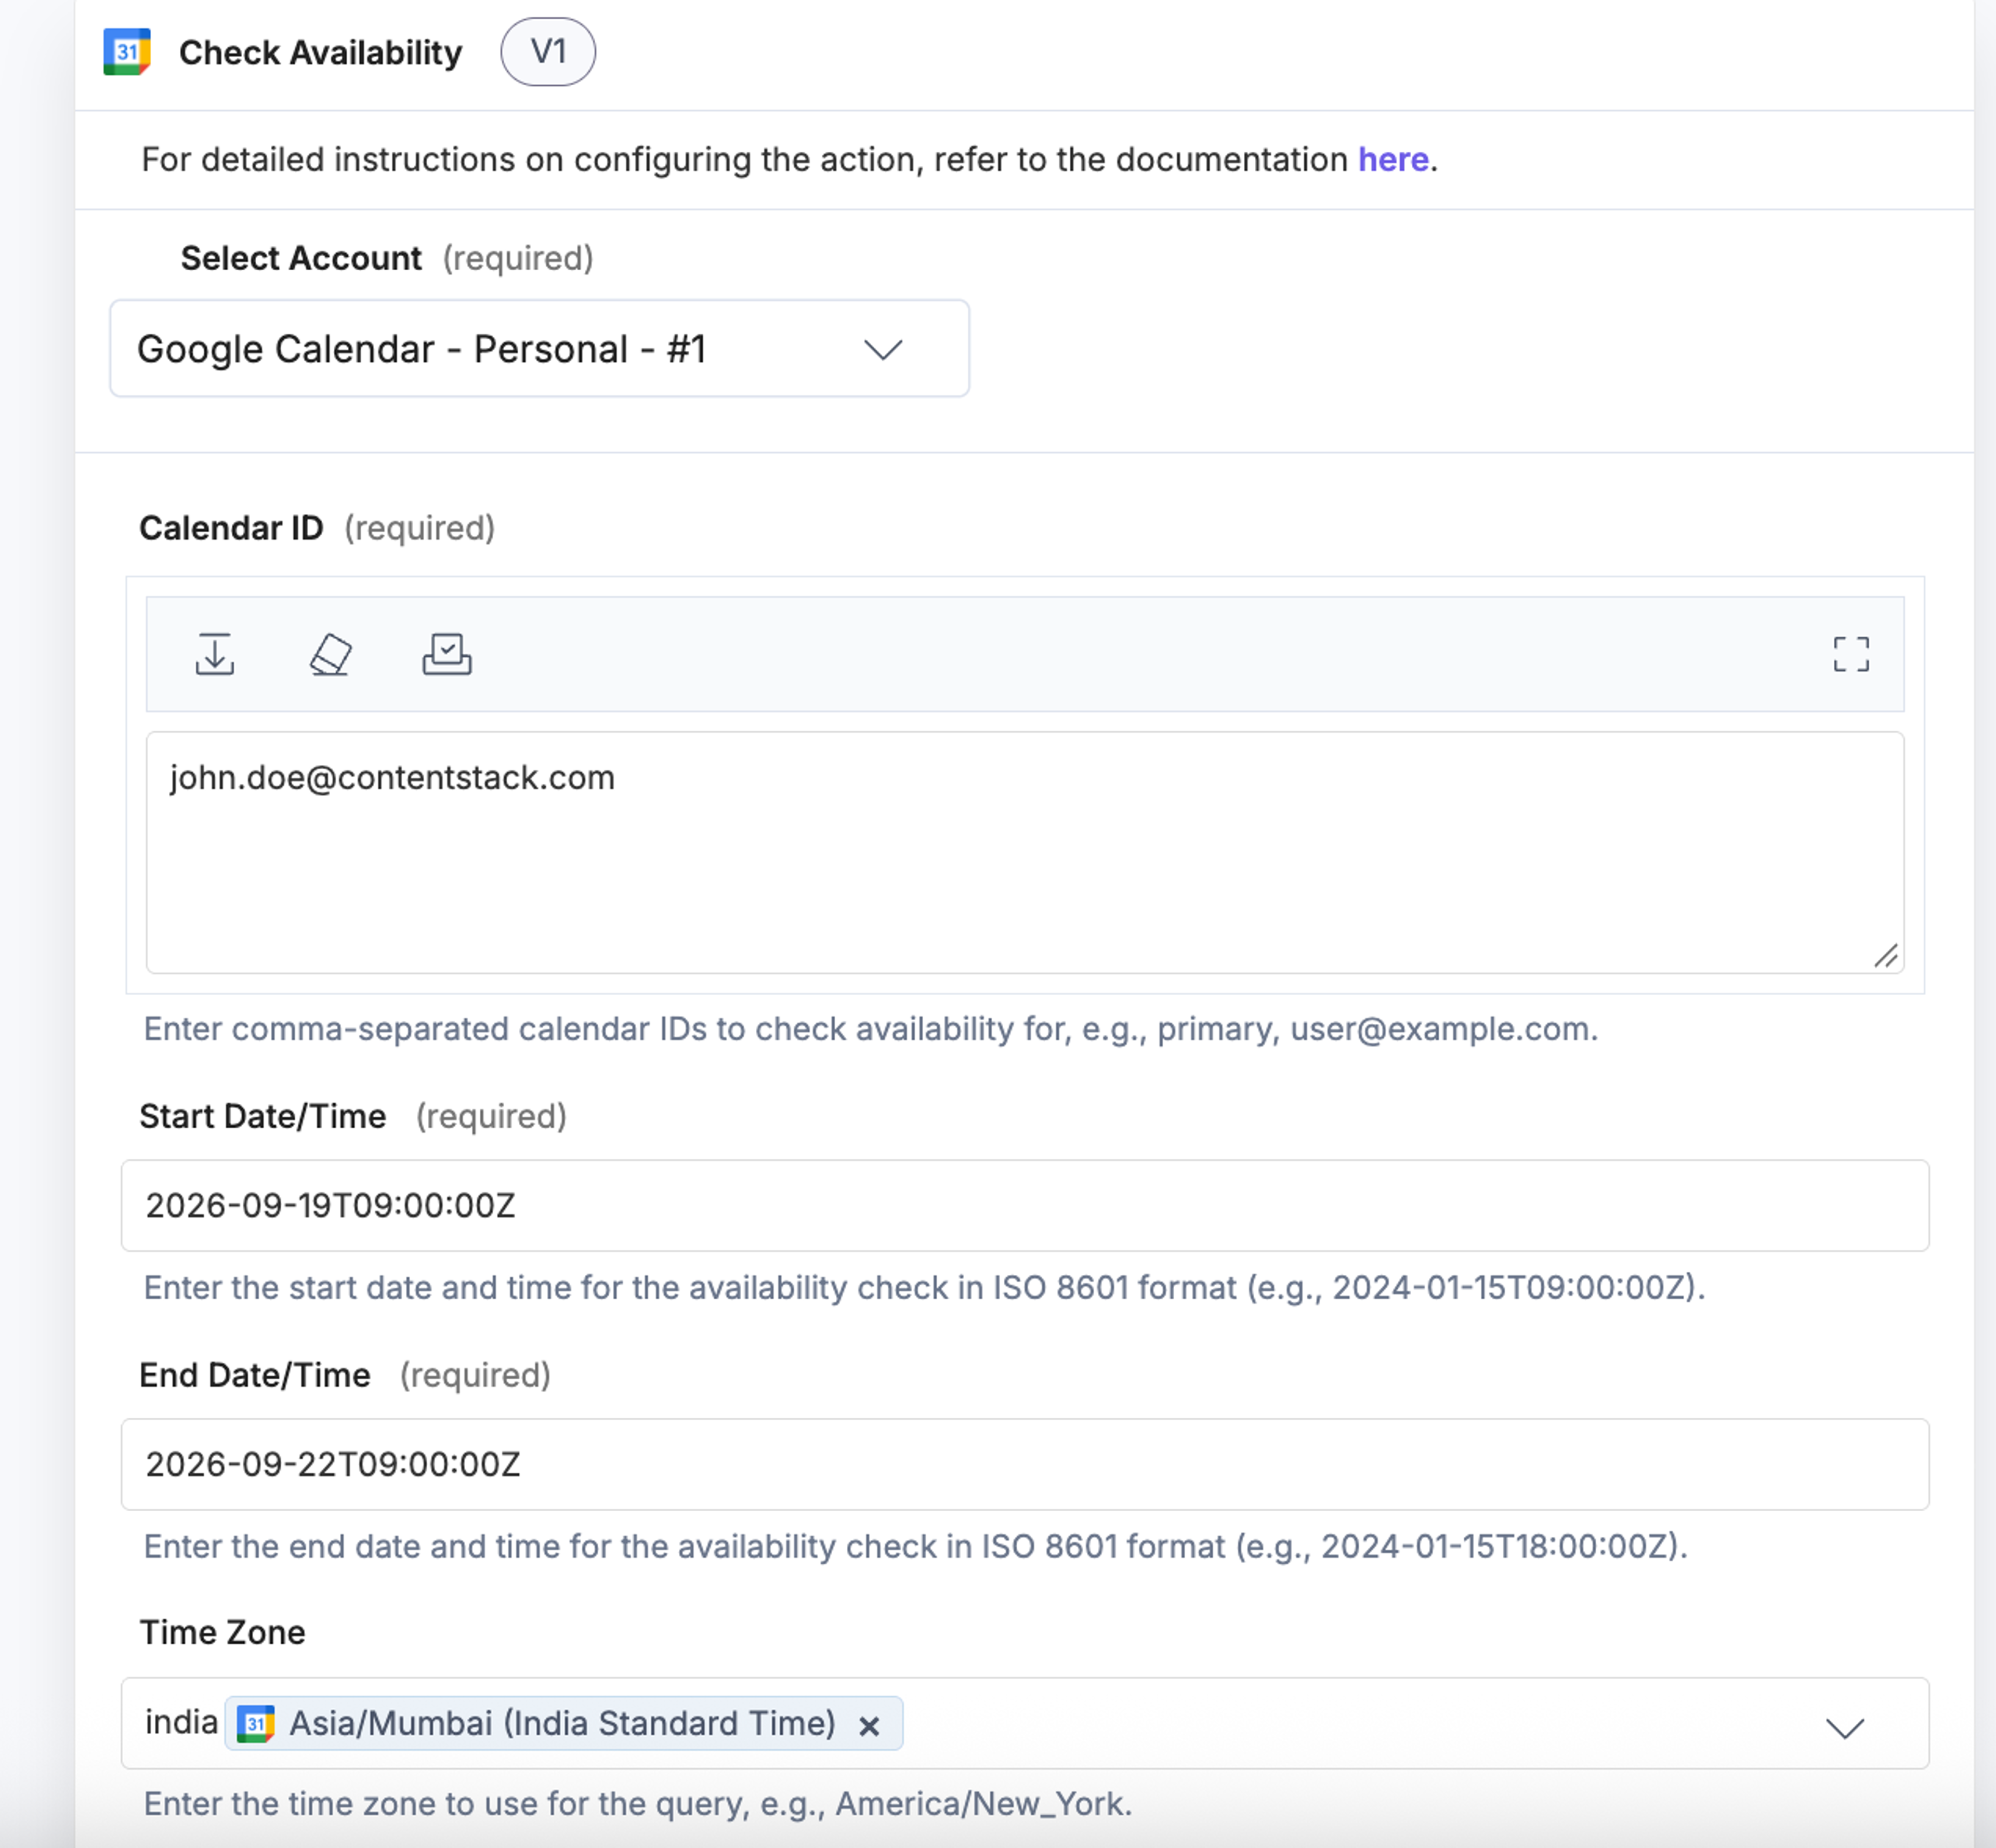
Task: Click the V1 version badge
Action: pyautogui.click(x=548, y=52)
